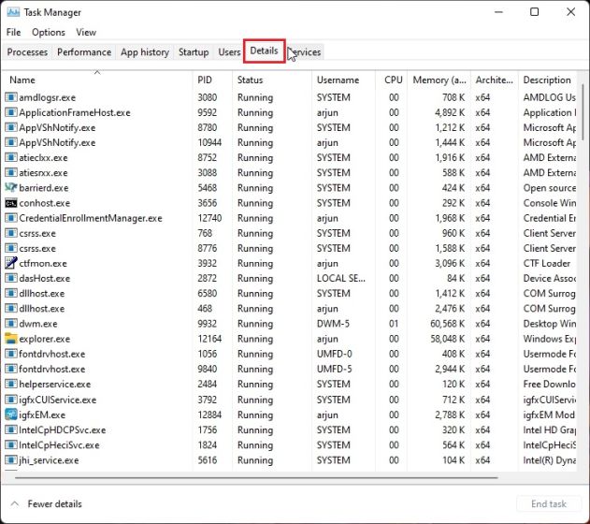Switch to the Startup tab
The image size is (590, 524).
coord(194,52)
